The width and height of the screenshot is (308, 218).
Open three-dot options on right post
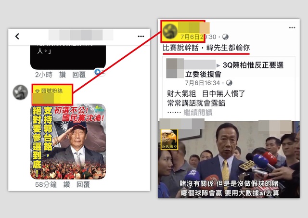pyautogui.click(x=292, y=27)
